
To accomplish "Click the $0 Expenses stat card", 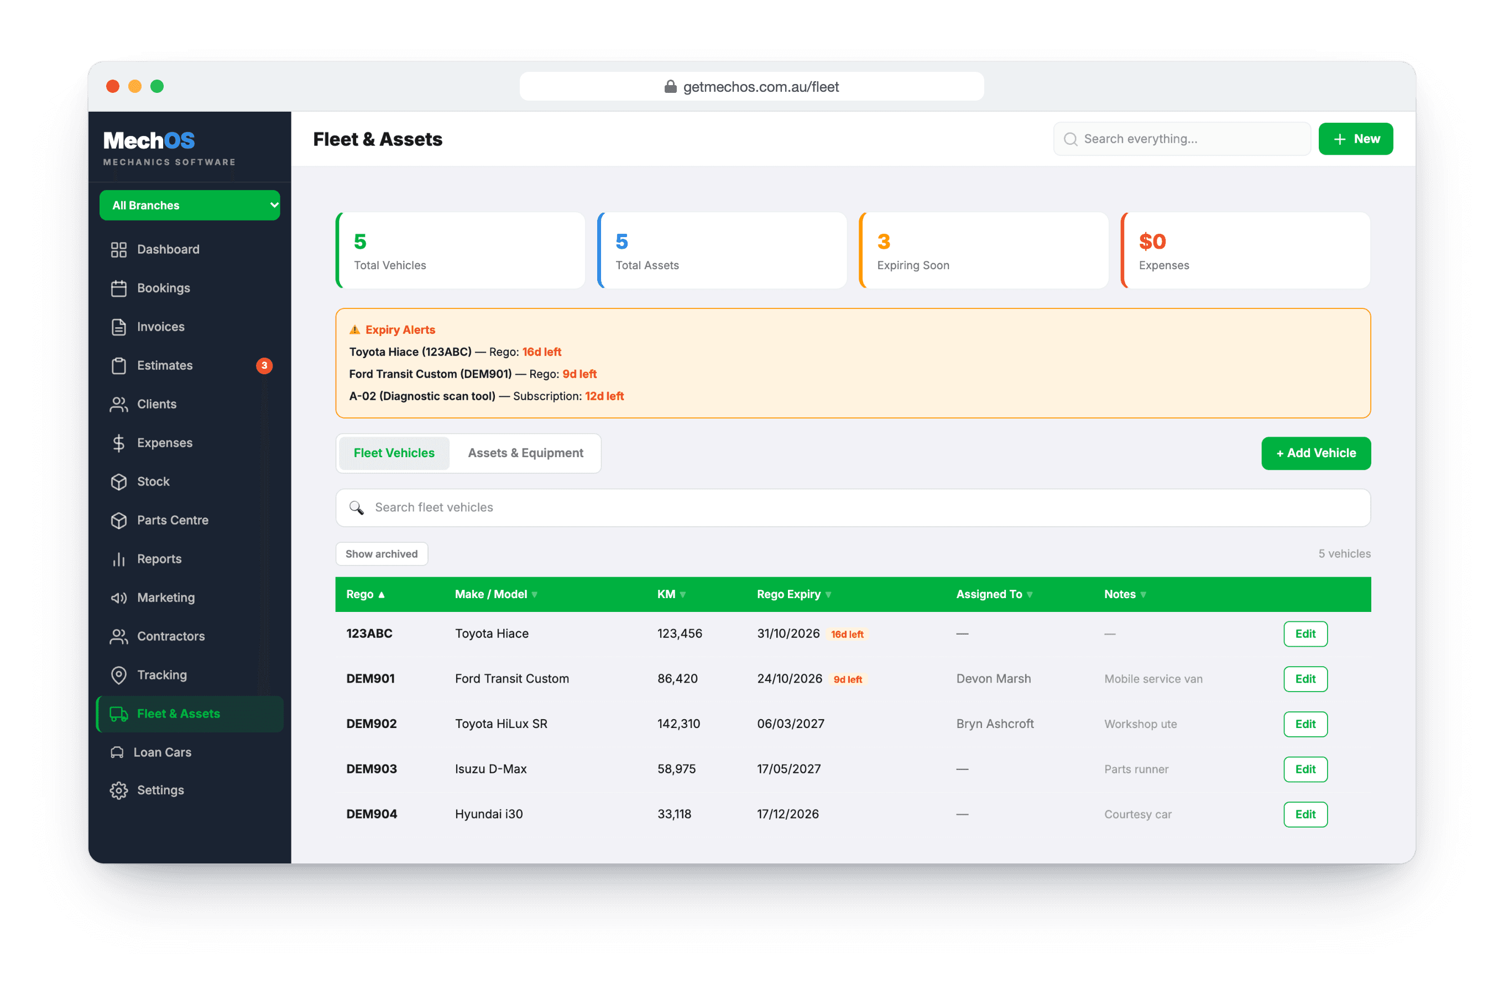I will click(1245, 250).
